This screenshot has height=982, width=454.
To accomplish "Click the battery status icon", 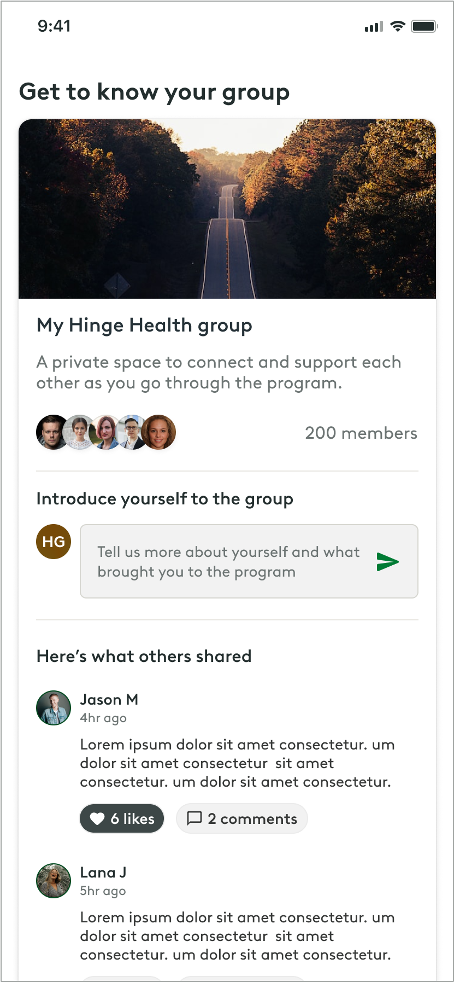I will (x=424, y=26).
